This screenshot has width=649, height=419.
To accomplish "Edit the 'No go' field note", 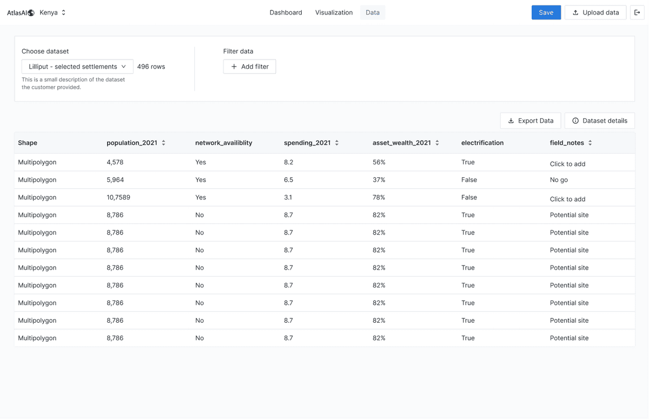I will pyautogui.click(x=559, y=179).
